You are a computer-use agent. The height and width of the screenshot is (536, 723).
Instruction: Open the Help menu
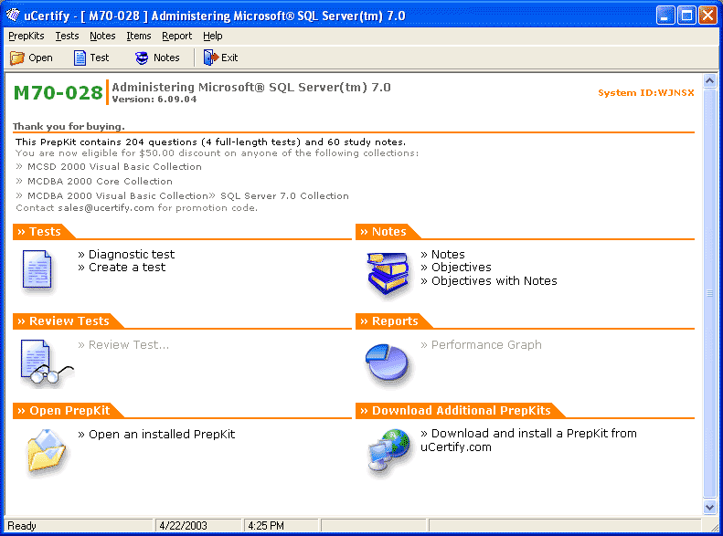pos(213,36)
